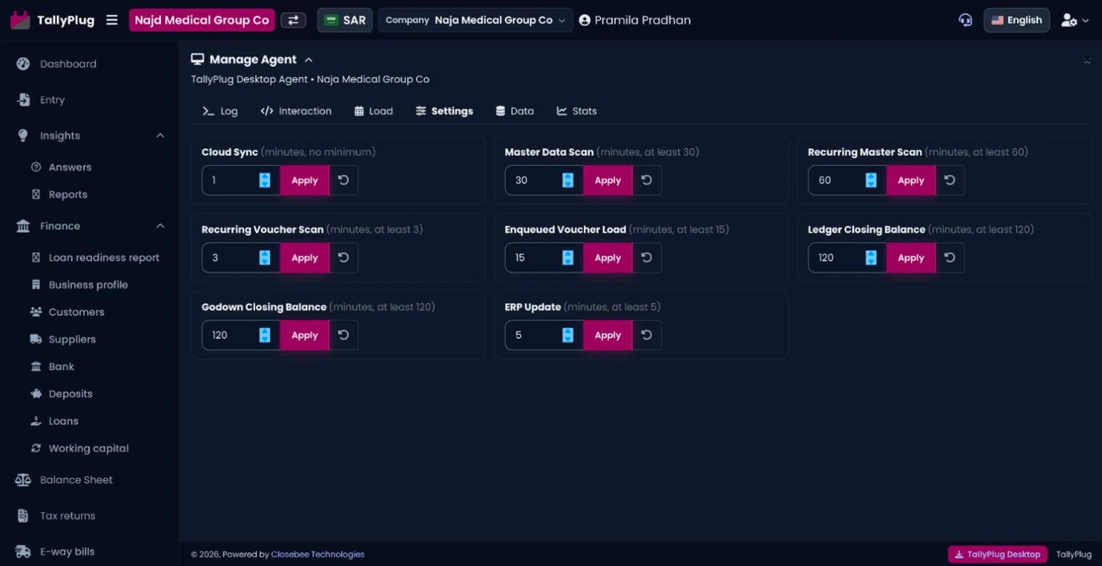Reset the Ledger Closing Balance value
The height and width of the screenshot is (566, 1102).
point(950,258)
